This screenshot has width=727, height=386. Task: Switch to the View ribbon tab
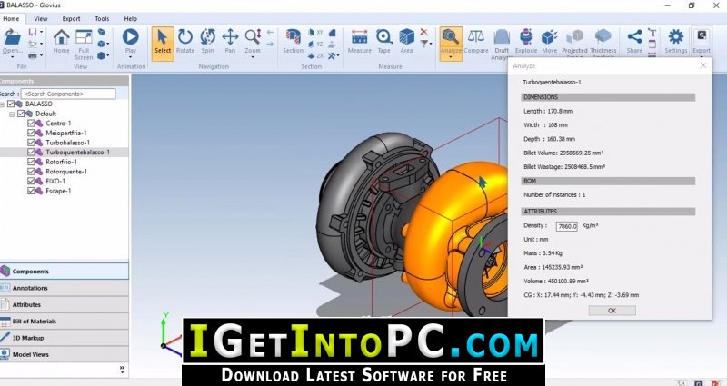[40, 19]
